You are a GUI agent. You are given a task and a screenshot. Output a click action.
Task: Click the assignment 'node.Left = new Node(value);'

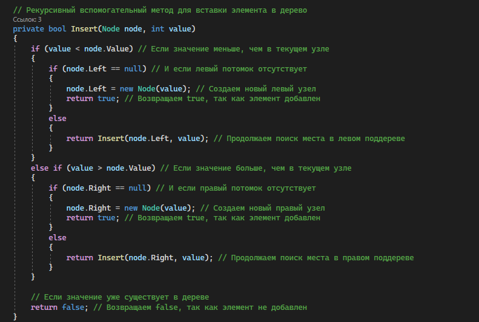(128, 89)
